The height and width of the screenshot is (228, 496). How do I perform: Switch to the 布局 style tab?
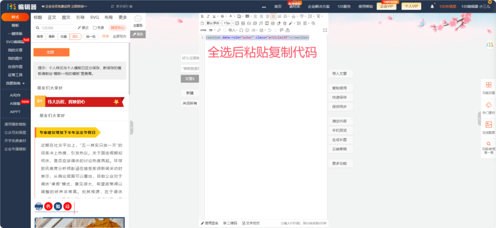[108, 17]
